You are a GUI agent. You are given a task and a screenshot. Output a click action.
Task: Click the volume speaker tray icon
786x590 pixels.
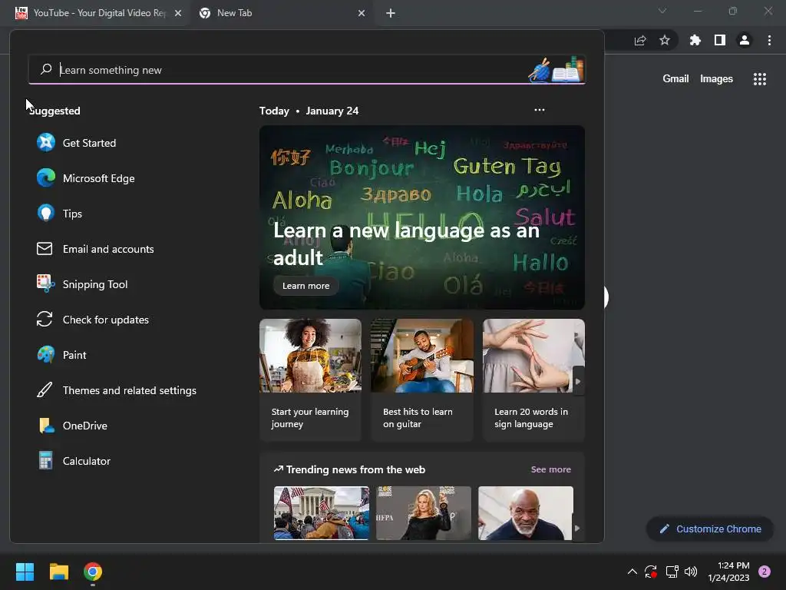[x=691, y=572]
